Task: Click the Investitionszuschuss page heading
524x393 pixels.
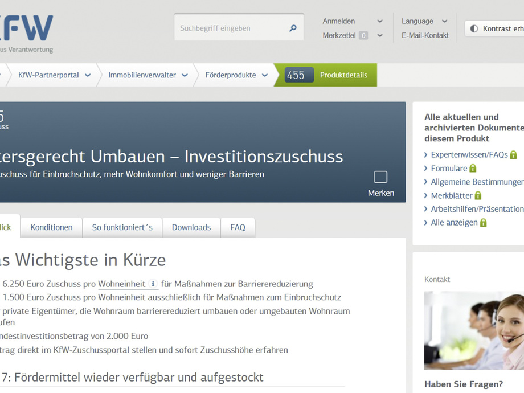Action: (x=171, y=157)
